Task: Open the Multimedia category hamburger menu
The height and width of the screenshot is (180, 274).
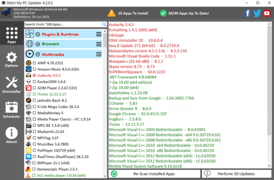Action: click(x=99, y=54)
